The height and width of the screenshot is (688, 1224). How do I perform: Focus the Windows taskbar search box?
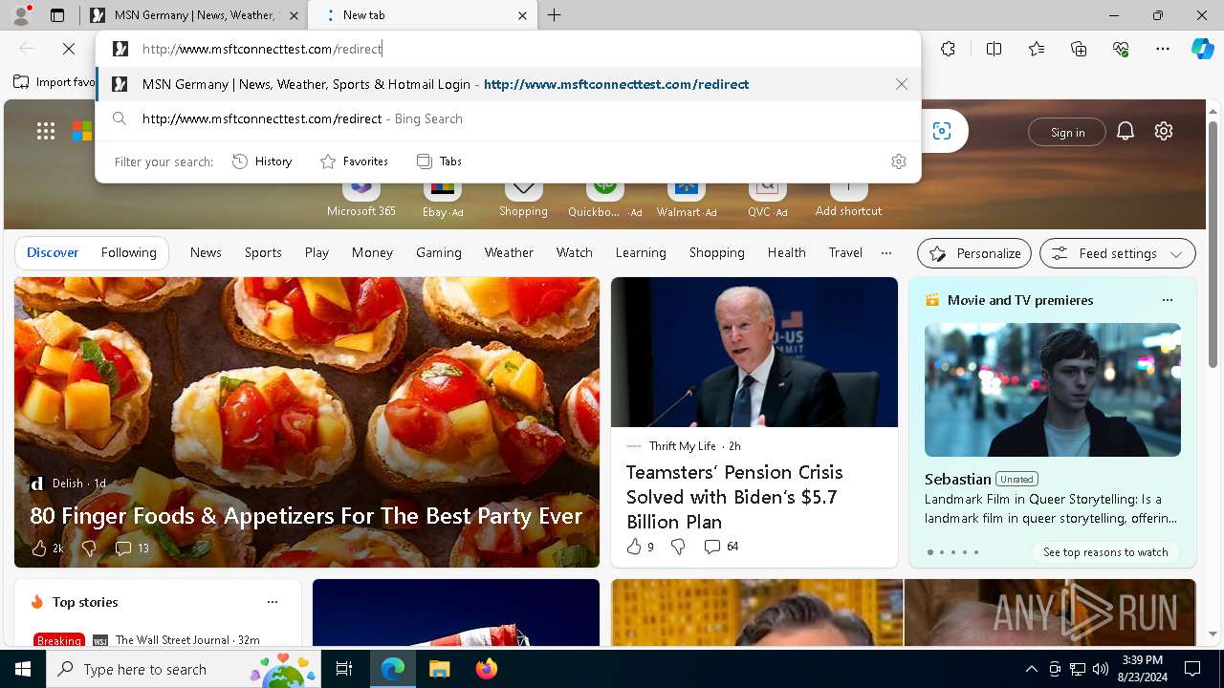[184, 669]
